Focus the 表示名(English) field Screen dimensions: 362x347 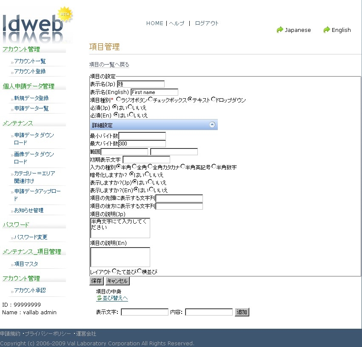[x=154, y=92]
